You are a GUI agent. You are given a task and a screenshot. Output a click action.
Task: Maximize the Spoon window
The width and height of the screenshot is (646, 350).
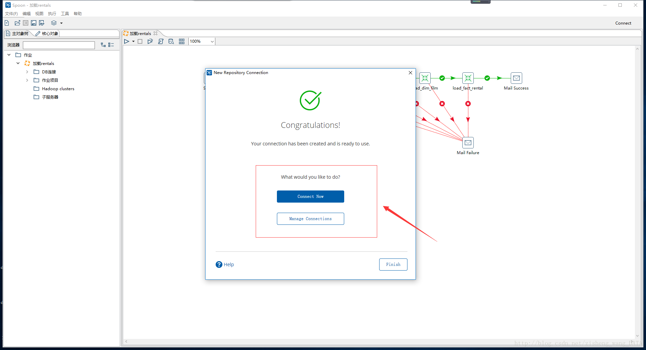point(620,5)
